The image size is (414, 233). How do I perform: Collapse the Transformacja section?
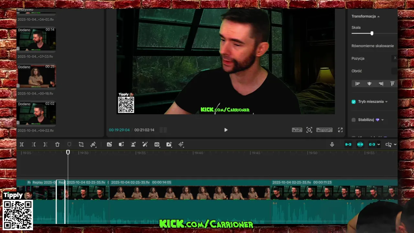378,17
